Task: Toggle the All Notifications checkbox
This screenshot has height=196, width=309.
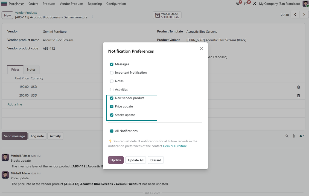Action: coord(112,131)
